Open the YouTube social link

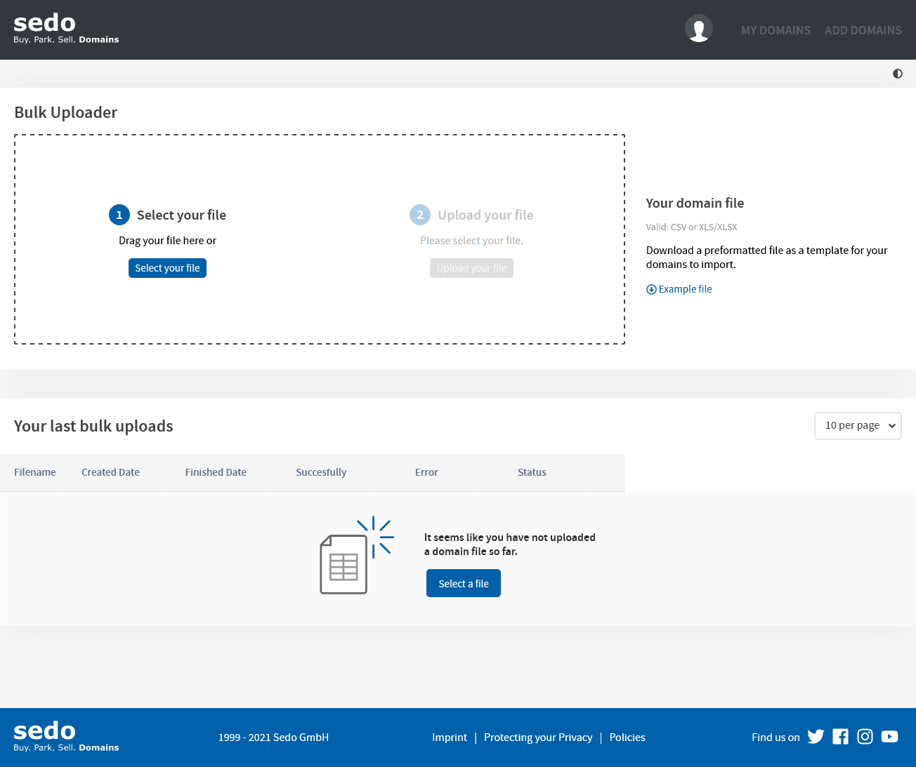tap(889, 737)
